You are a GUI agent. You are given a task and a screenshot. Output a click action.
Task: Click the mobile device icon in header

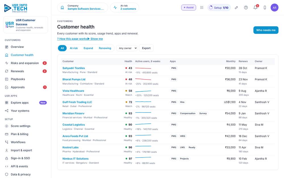point(265,8)
